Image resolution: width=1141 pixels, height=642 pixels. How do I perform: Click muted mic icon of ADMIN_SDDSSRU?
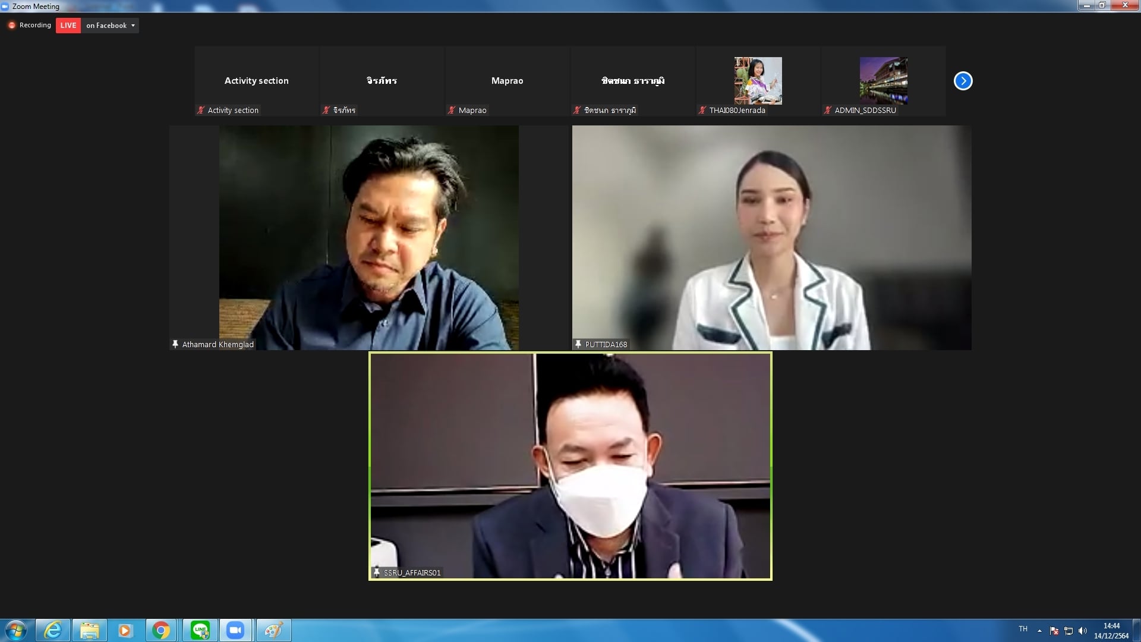pos(827,110)
